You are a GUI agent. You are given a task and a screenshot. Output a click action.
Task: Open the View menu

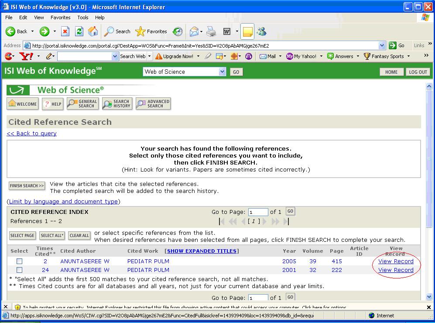pyautogui.click(x=39, y=17)
